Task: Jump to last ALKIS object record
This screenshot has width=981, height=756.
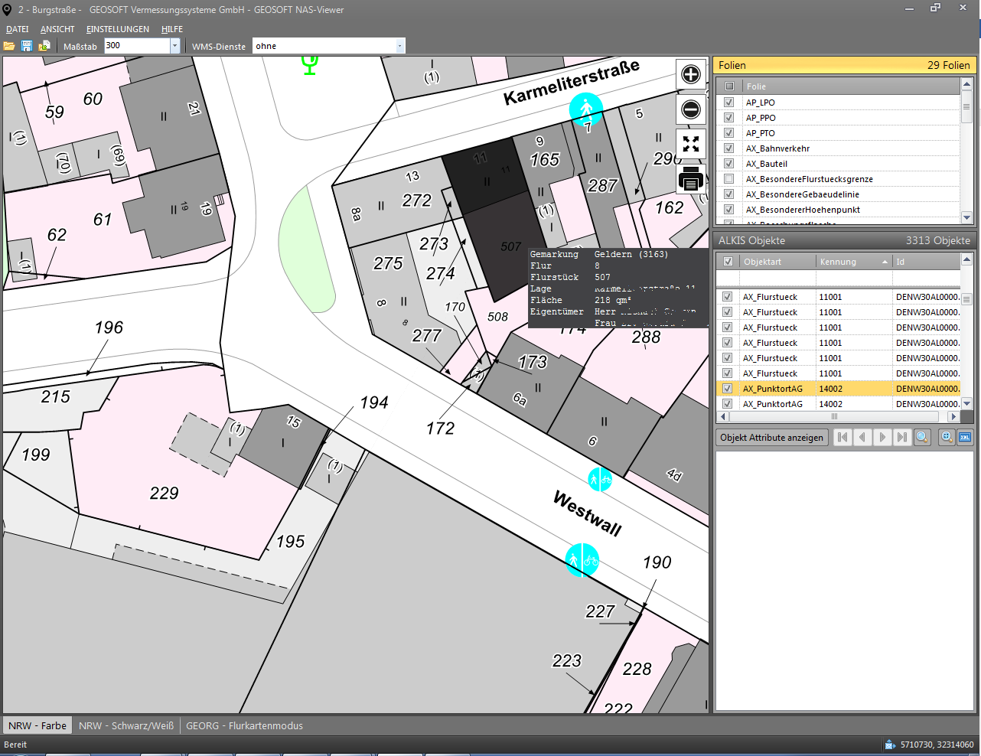Action: tap(902, 437)
